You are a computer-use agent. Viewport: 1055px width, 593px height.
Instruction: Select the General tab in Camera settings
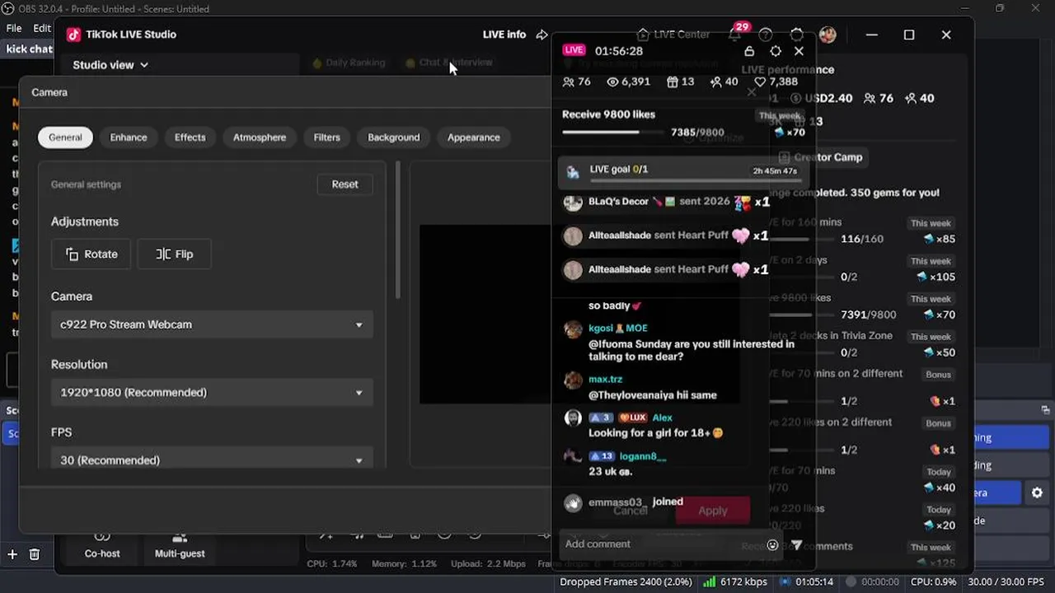pyautogui.click(x=65, y=138)
